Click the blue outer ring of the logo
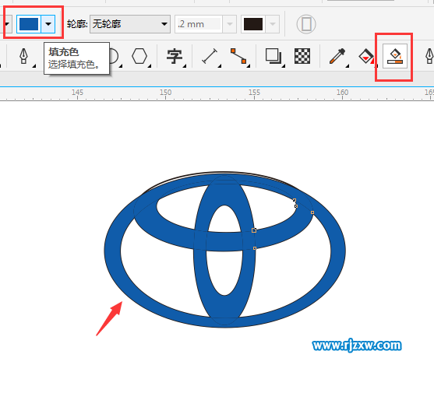This screenshot has width=434, height=393. (x=113, y=250)
